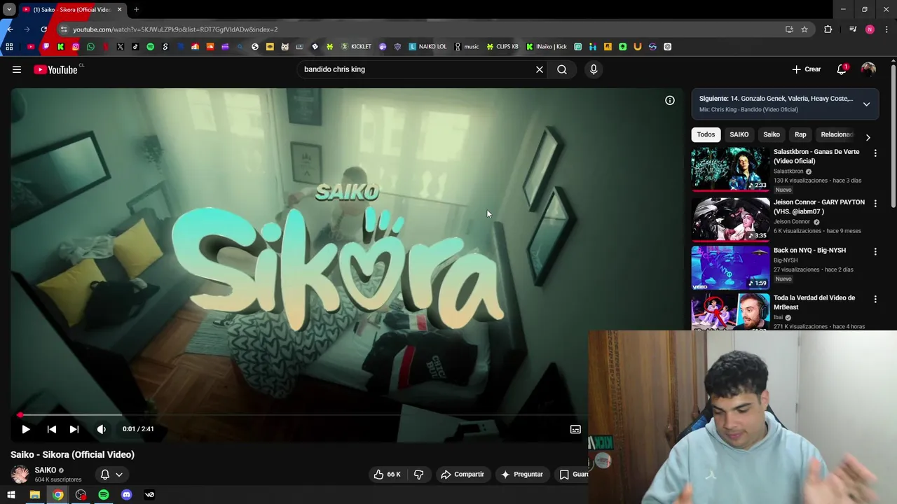Open Chrome tab search dropdown
Screen dimensions: 897x504
click(9, 10)
